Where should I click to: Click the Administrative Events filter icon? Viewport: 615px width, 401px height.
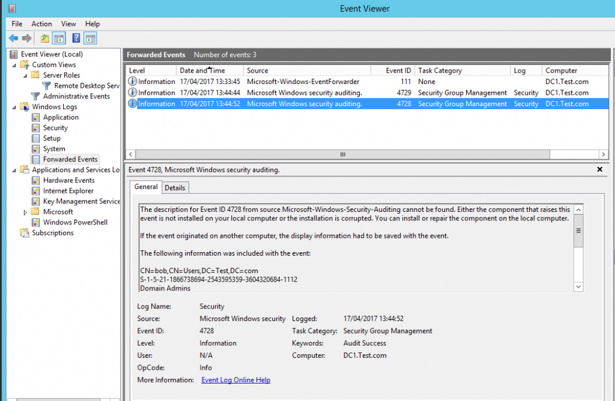[x=35, y=96]
